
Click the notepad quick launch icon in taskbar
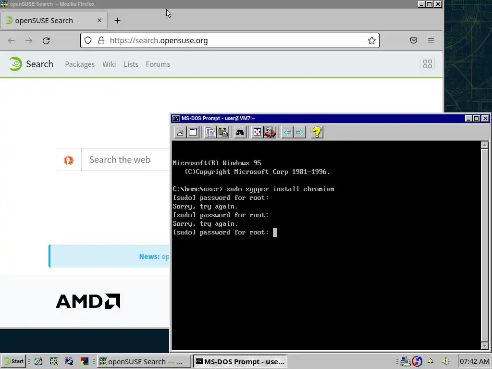[38, 361]
